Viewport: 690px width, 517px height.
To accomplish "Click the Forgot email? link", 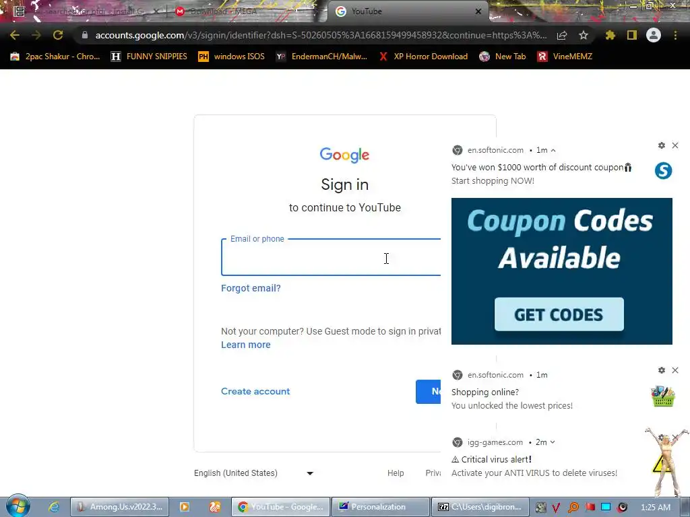I will point(251,288).
